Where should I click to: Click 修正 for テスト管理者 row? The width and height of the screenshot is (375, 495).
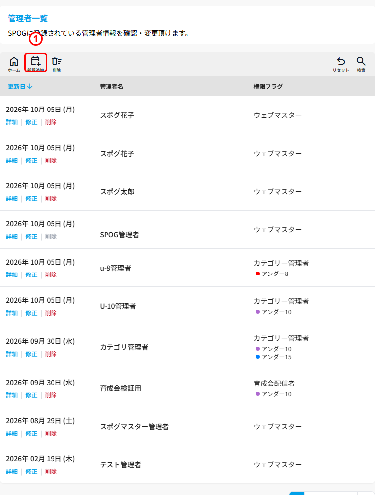pos(31,471)
